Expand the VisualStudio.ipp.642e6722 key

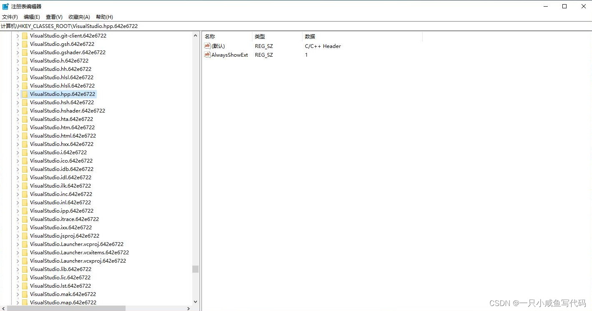tap(18, 211)
